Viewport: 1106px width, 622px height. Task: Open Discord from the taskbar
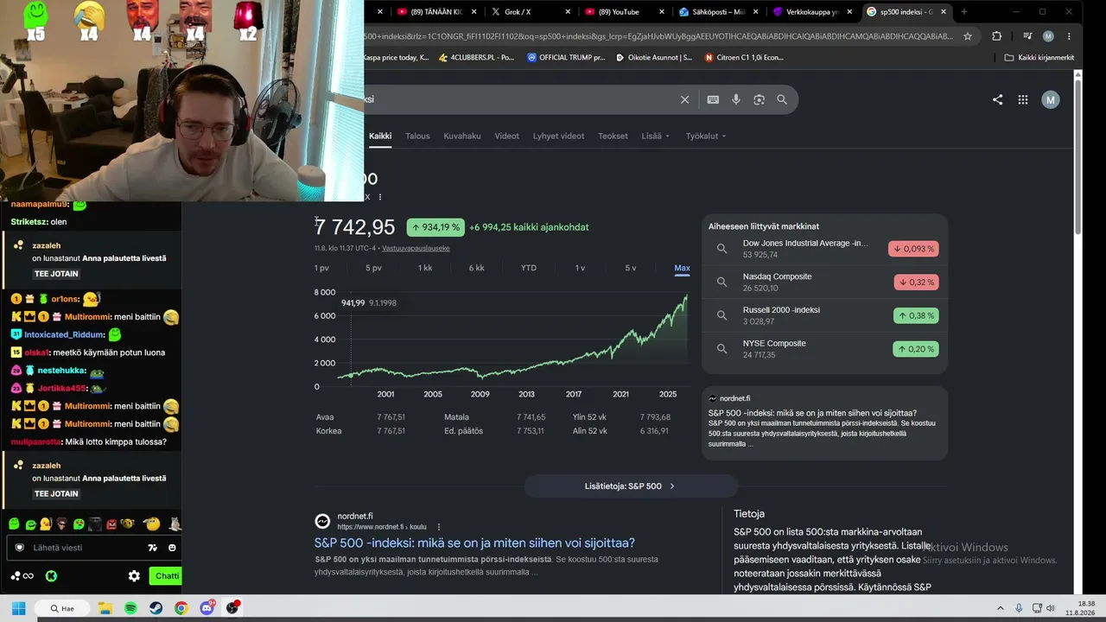207,608
